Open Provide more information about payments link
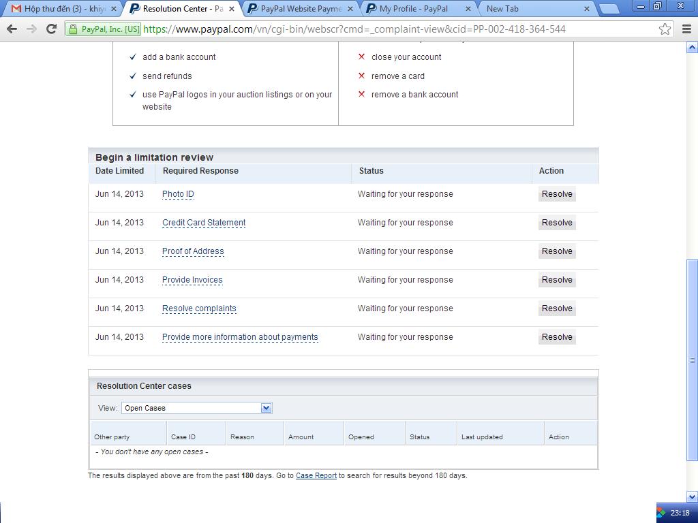698x523 pixels. pos(240,337)
